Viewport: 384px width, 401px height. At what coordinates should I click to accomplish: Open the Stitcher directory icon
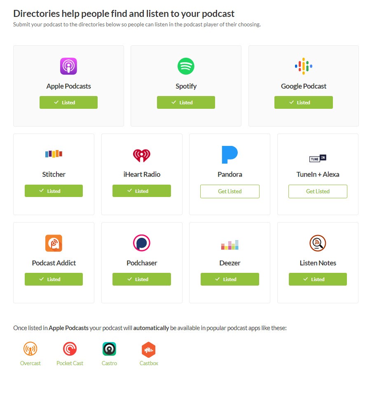tap(54, 154)
